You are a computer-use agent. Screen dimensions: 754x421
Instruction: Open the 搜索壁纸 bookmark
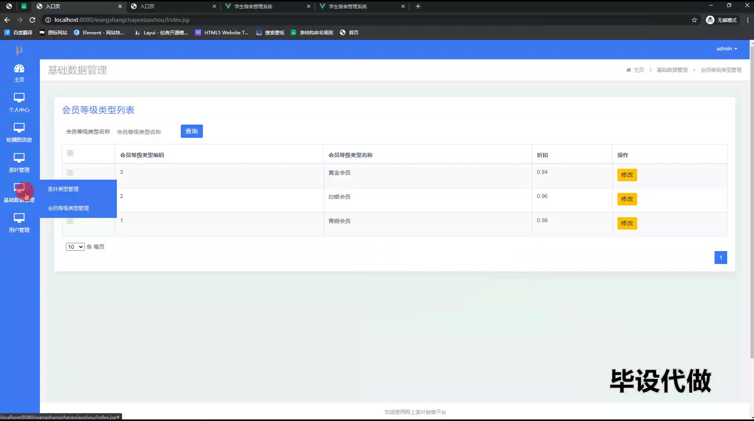click(270, 33)
